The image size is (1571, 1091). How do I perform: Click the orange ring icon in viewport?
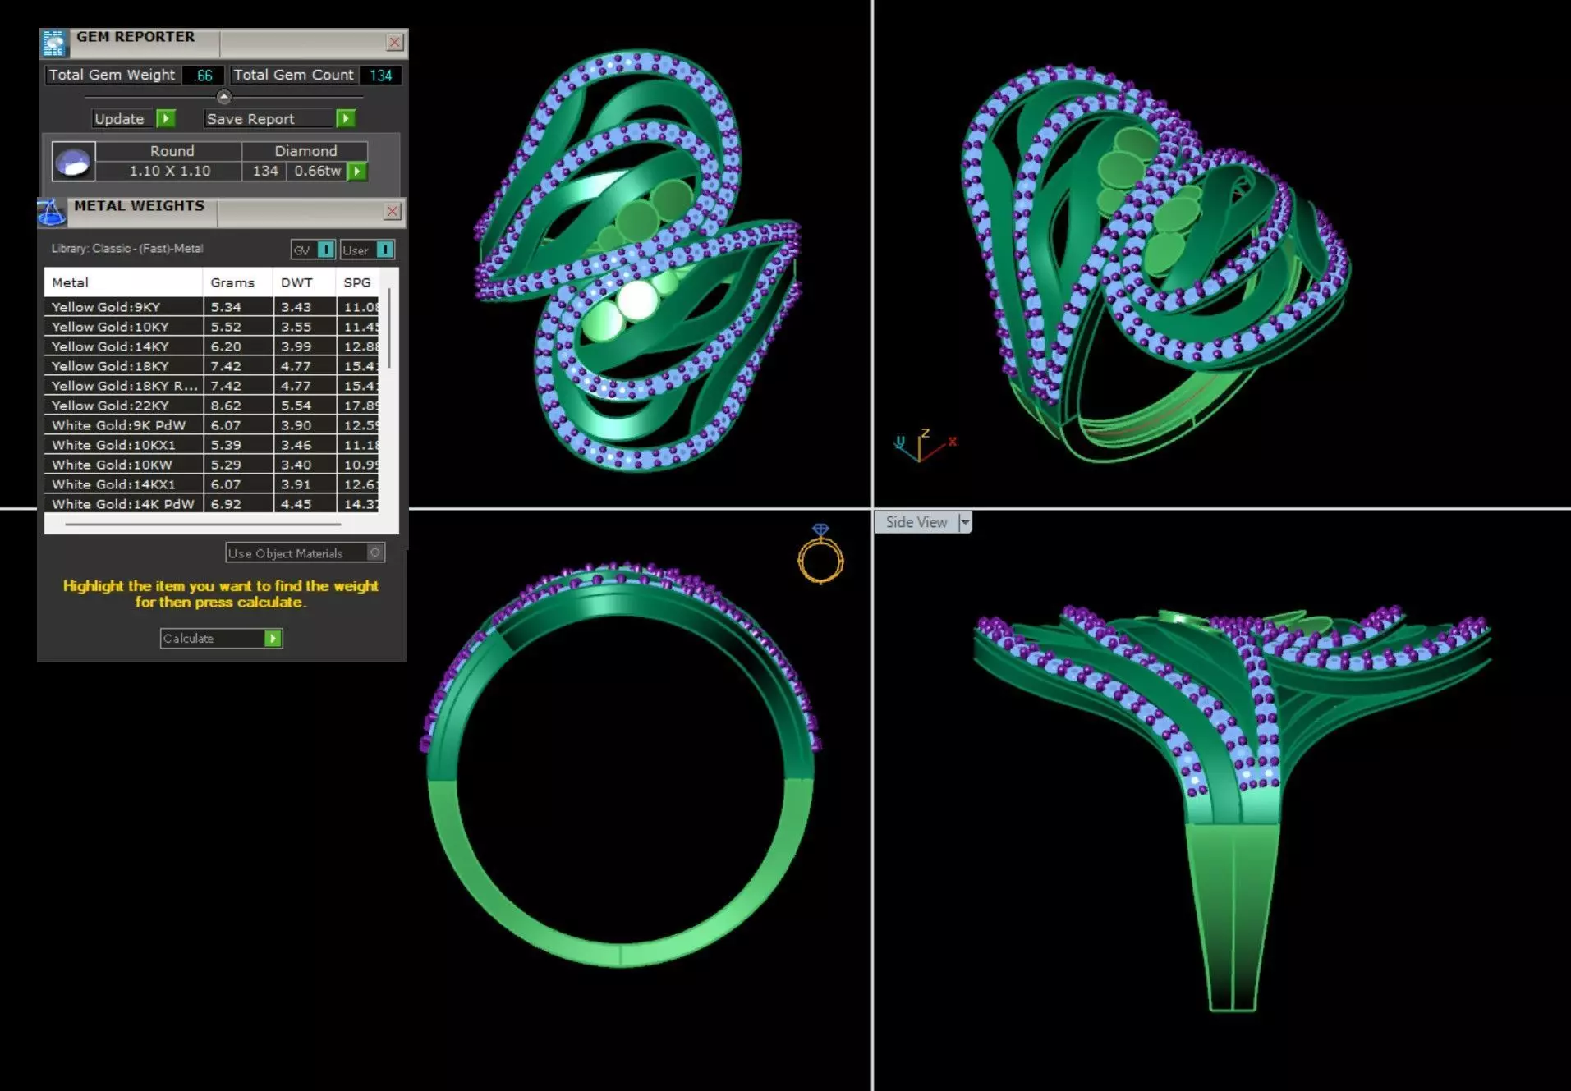click(820, 555)
